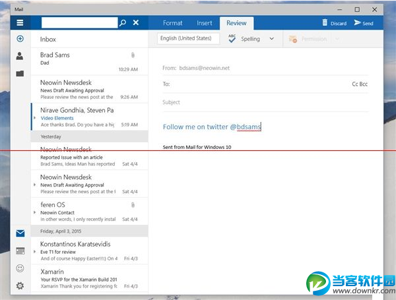This screenshot has width=396, height=300.
Task: Click the attachment paperclip on Brad Sams mail
Action: point(133,55)
